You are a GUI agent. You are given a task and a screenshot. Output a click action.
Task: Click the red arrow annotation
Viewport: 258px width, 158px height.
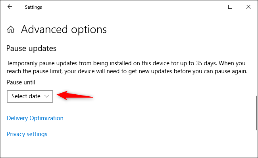(75, 96)
